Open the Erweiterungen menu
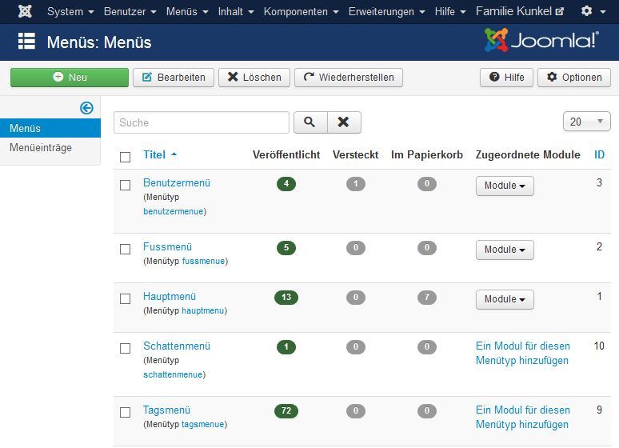Screen dimensions: 619x448 tap(386, 11)
